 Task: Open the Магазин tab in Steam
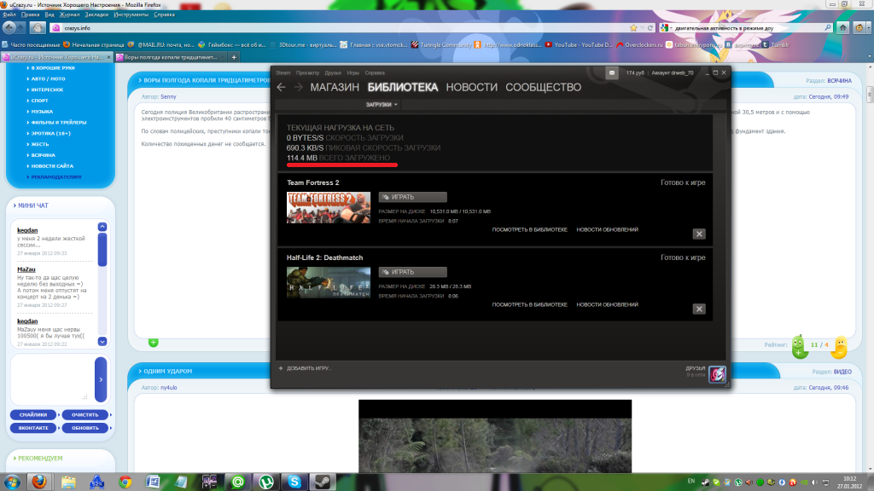(335, 88)
